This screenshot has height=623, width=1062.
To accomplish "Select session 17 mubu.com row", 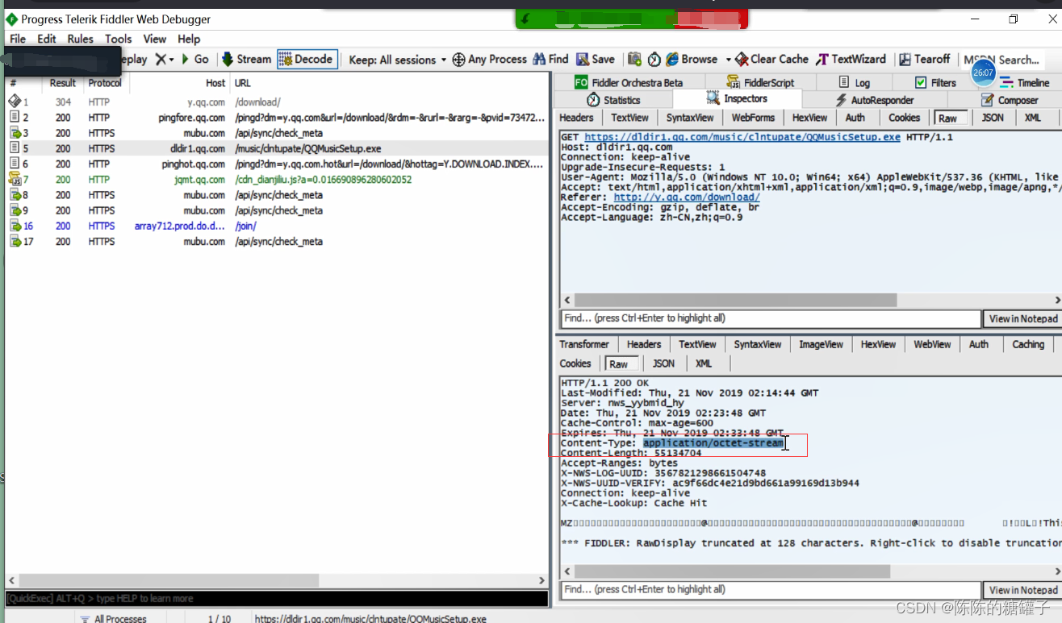I will click(277, 242).
